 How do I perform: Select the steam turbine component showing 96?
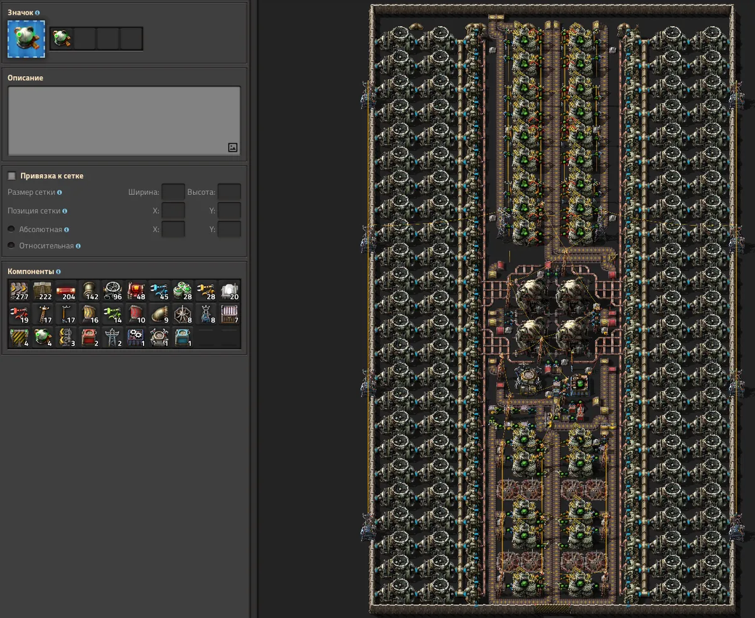point(113,291)
